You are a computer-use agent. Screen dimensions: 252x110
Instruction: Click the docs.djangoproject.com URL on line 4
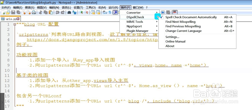click(92, 40)
